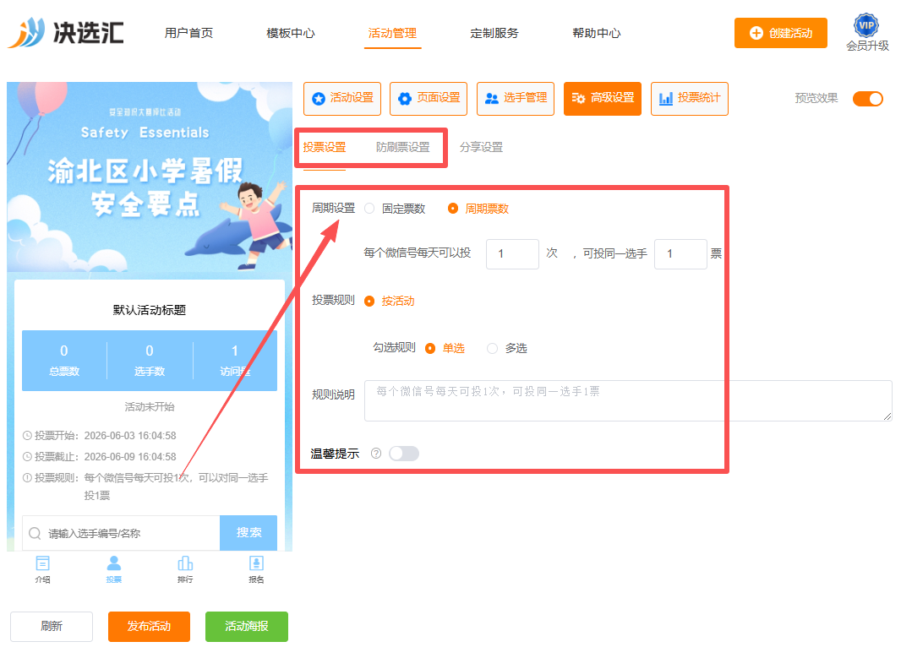Click the blue 搜索 button in preview
The width and height of the screenshot is (901, 658).
pos(248,533)
